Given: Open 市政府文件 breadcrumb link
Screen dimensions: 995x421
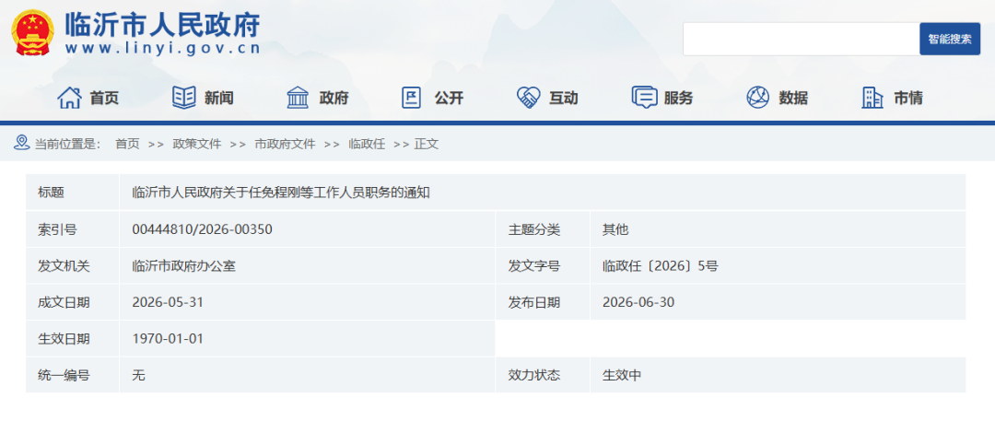Looking at the screenshot, I should coord(285,144).
